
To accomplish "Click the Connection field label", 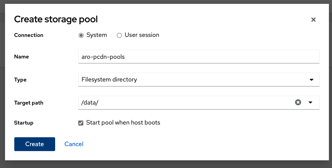I will (29, 35).
